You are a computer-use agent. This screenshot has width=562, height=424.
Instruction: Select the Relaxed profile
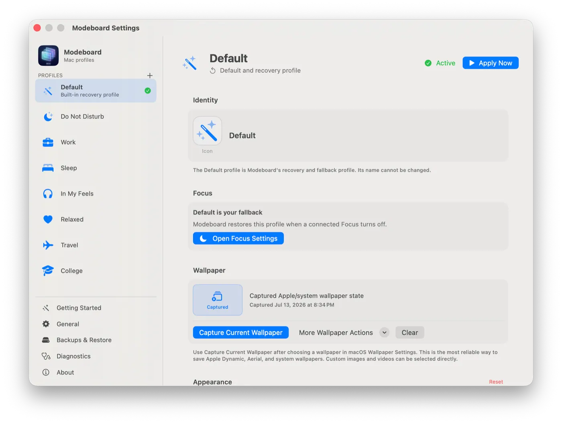[96, 219]
